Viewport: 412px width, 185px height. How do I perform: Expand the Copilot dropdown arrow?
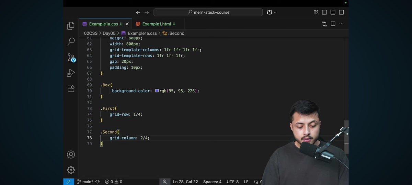tap(275, 12)
